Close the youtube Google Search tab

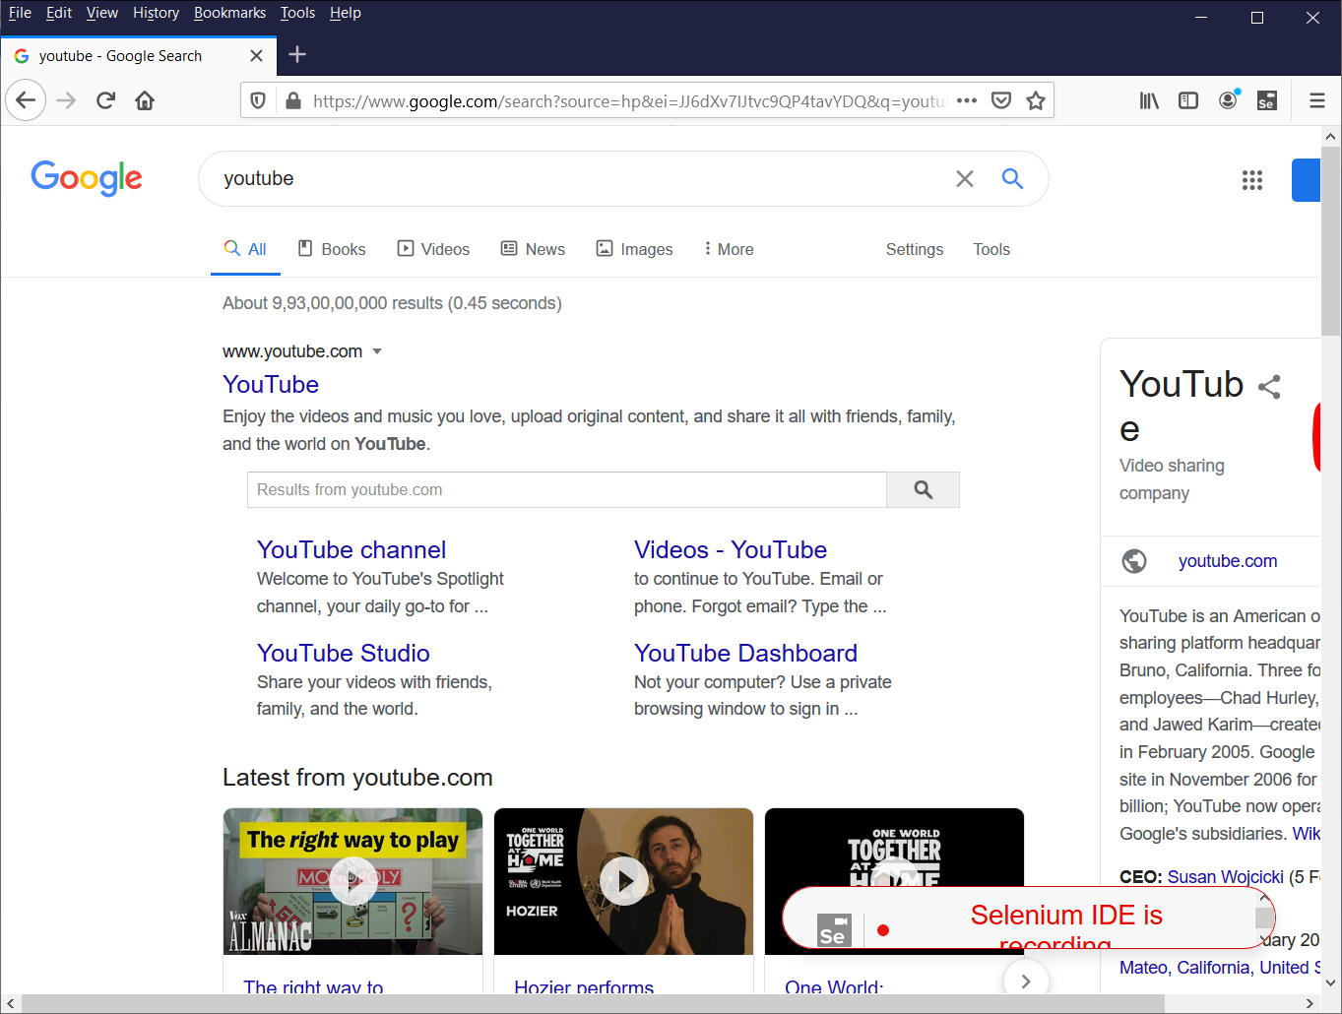click(256, 56)
